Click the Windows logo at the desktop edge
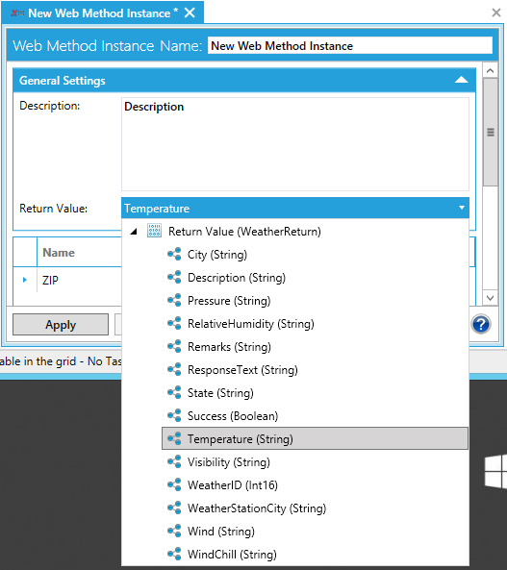 [495, 472]
